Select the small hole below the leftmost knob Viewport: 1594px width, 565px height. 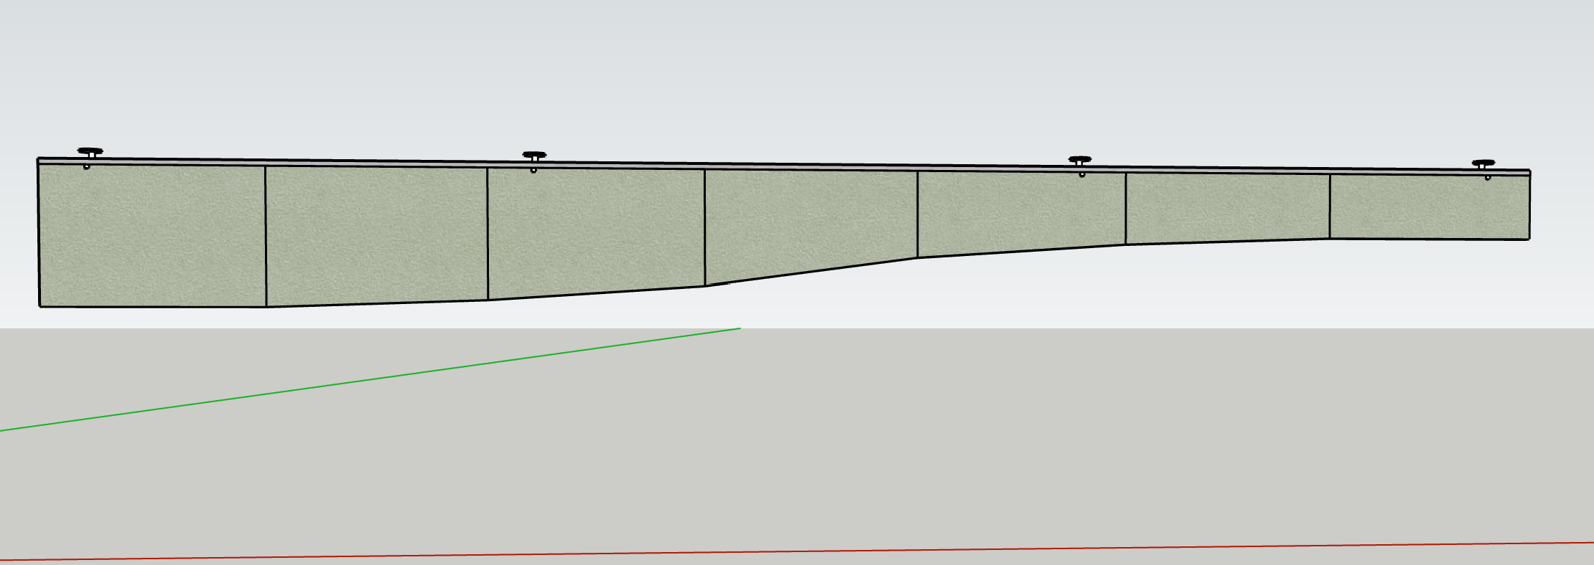point(87,167)
